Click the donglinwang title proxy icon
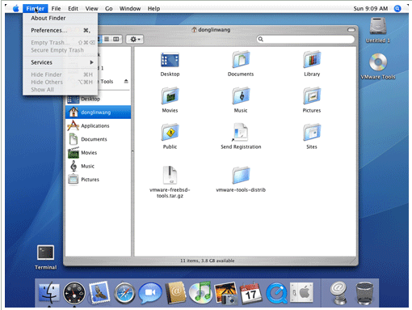Image resolution: width=412 pixels, height=310 pixels. [x=194, y=30]
